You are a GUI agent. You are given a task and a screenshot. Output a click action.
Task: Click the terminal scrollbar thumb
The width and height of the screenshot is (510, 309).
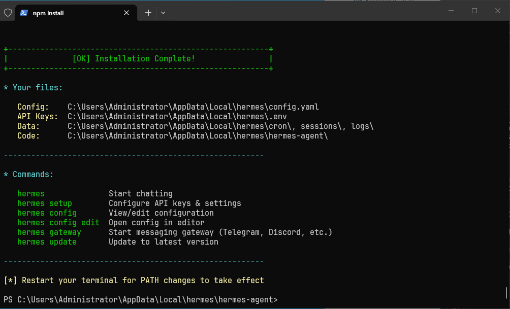(x=506, y=292)
